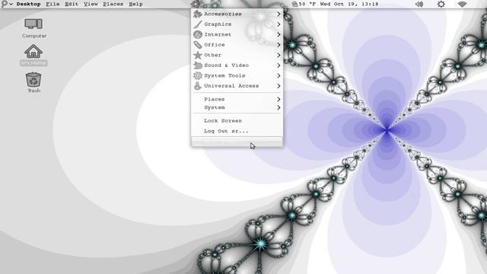This screenshot has width=487, height=274.
Task: Click the System label in popup menu
Action: [215, 107]
